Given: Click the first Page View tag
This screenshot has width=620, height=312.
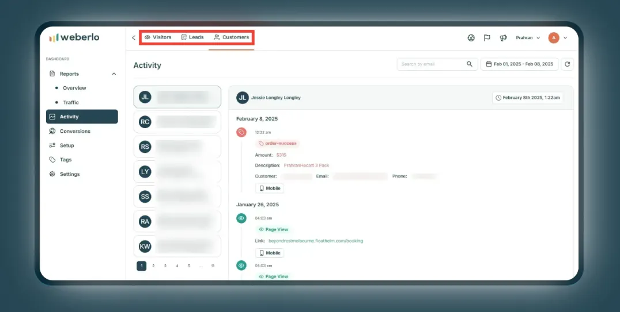Looking at the screenshot, I should click(x=273, y=229).
